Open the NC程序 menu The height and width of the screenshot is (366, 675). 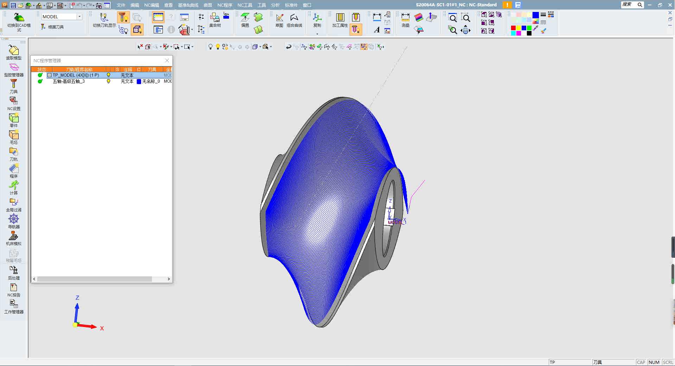[225, 5]
